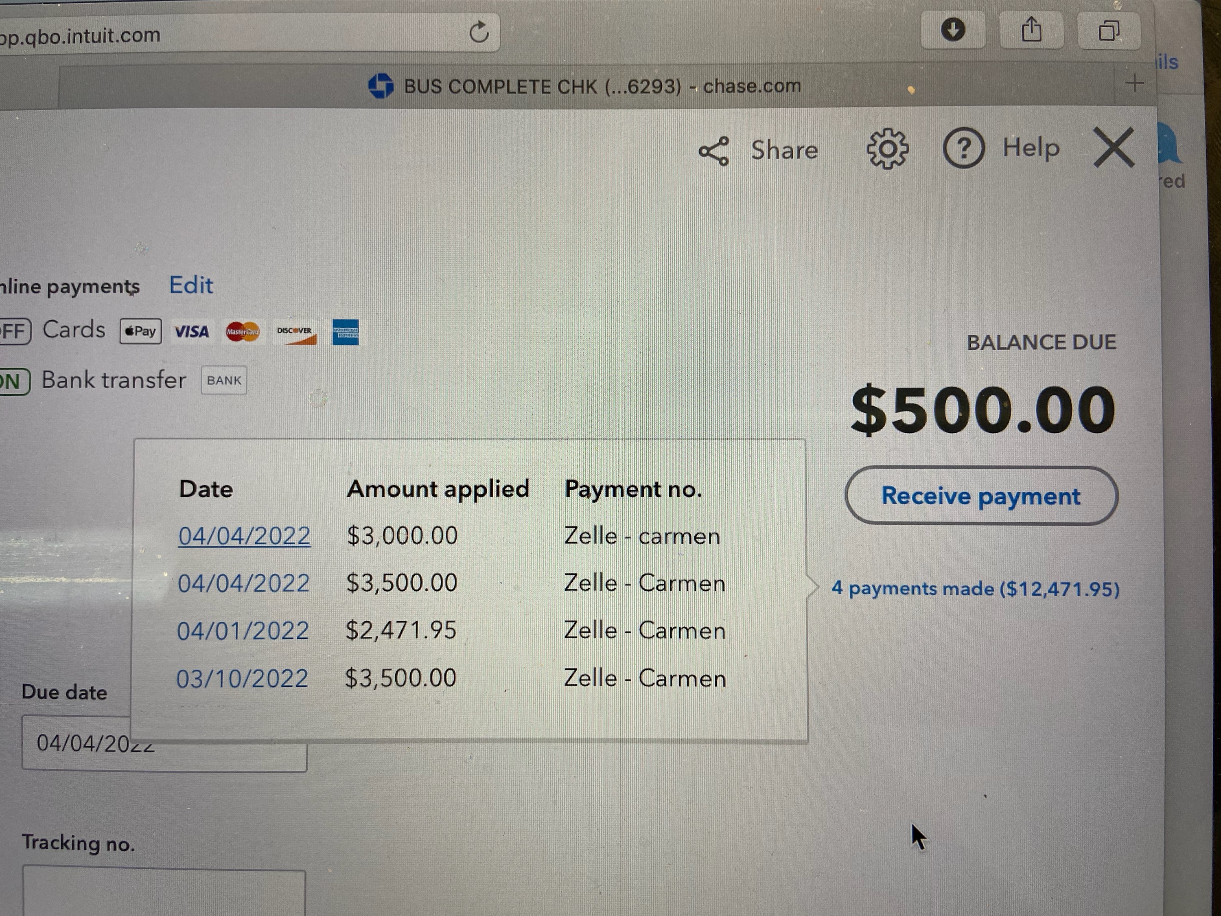Image resolution: width=1221 pixels, height=916 pixels.
Task: Expand the 4 payments made link
Action: [x=975, y=589]
